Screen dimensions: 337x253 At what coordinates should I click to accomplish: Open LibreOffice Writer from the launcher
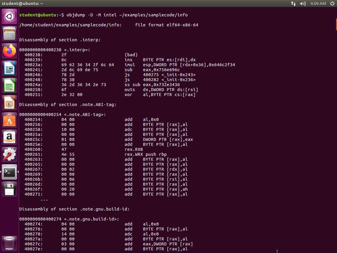[x=9, y=69]
